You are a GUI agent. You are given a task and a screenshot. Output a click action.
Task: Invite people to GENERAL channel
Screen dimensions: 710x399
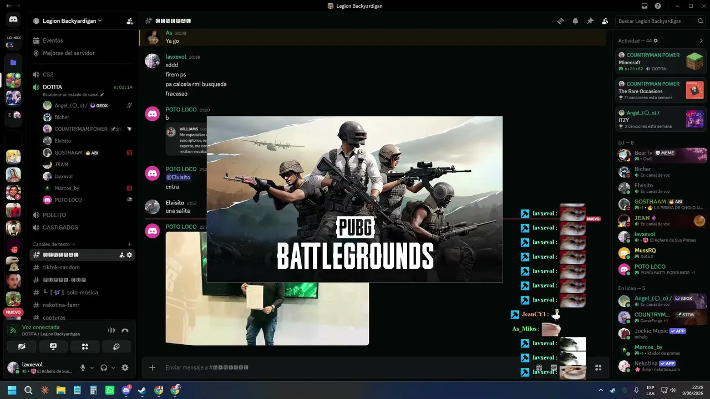point(121,255)
